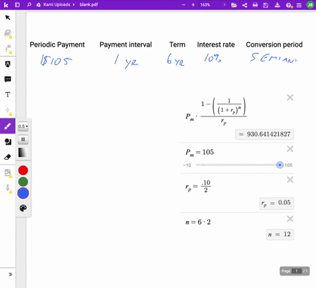
Task: Click the zoom in plus button
Action: [193, 5]
